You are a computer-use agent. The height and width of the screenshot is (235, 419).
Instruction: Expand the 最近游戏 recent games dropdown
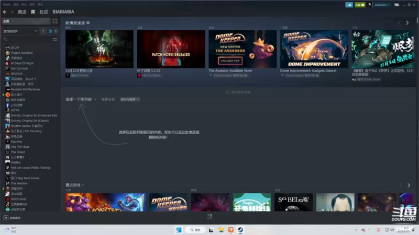tap(75, 185)
